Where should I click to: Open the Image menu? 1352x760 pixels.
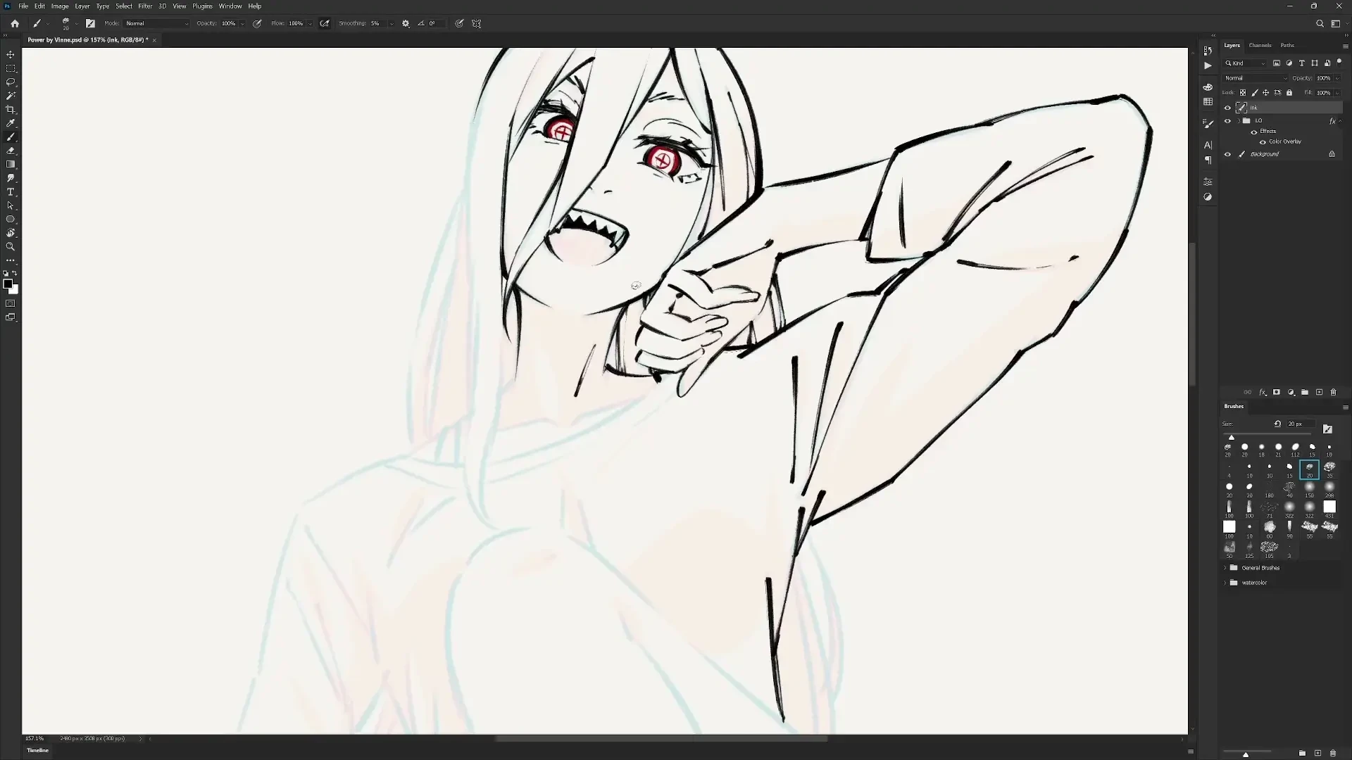coord(60,6)
